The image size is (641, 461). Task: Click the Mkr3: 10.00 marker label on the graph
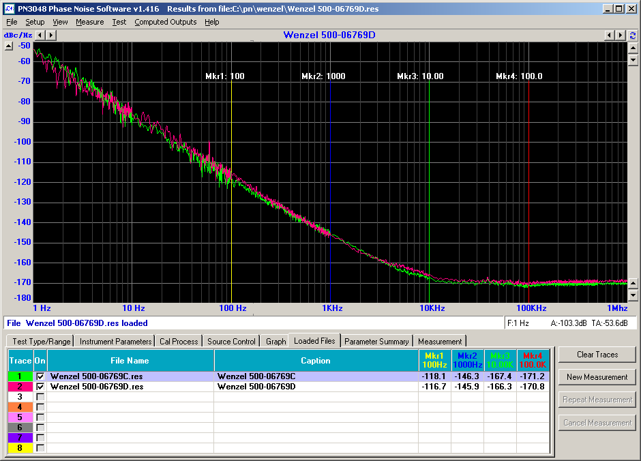(x=420, y=76)
